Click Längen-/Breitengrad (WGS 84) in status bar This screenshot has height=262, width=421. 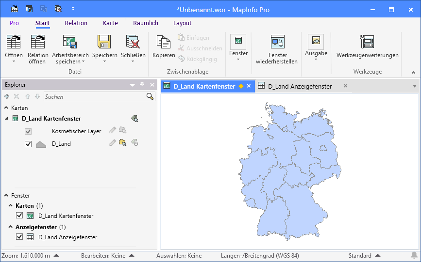click(x=260, y=256)
